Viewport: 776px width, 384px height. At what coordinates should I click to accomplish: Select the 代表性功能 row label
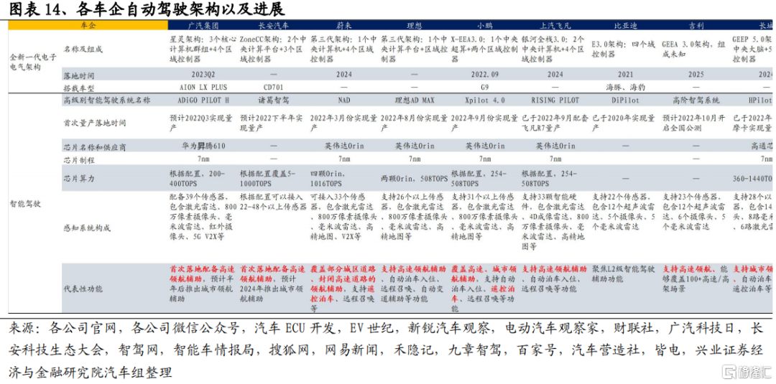(x=82, y=289)
